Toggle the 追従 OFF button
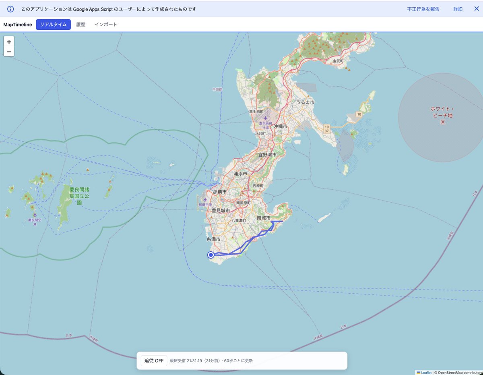Viewport: 483px width, 375px height. (x=154, y=360)
